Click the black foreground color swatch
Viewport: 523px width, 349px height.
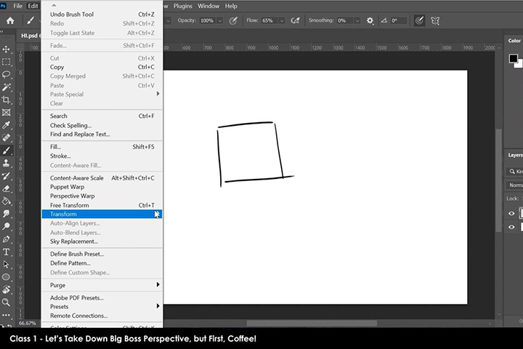513,58
